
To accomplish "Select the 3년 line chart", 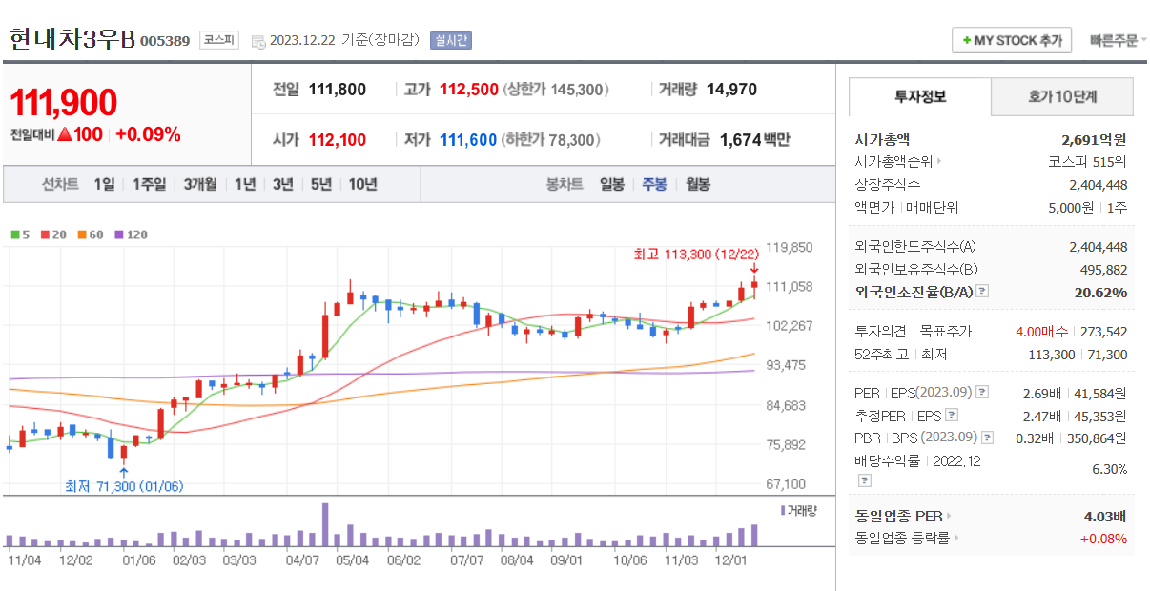I will point(282,184).
